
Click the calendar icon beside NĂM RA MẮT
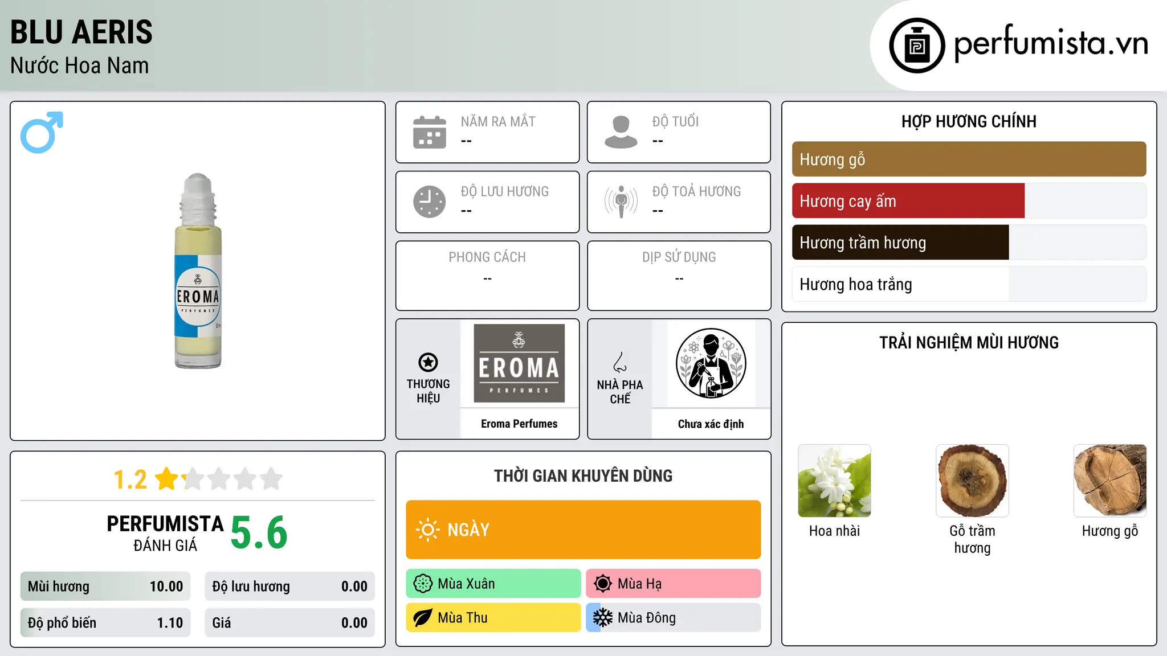pyautogui.click(x=430, y=132)
